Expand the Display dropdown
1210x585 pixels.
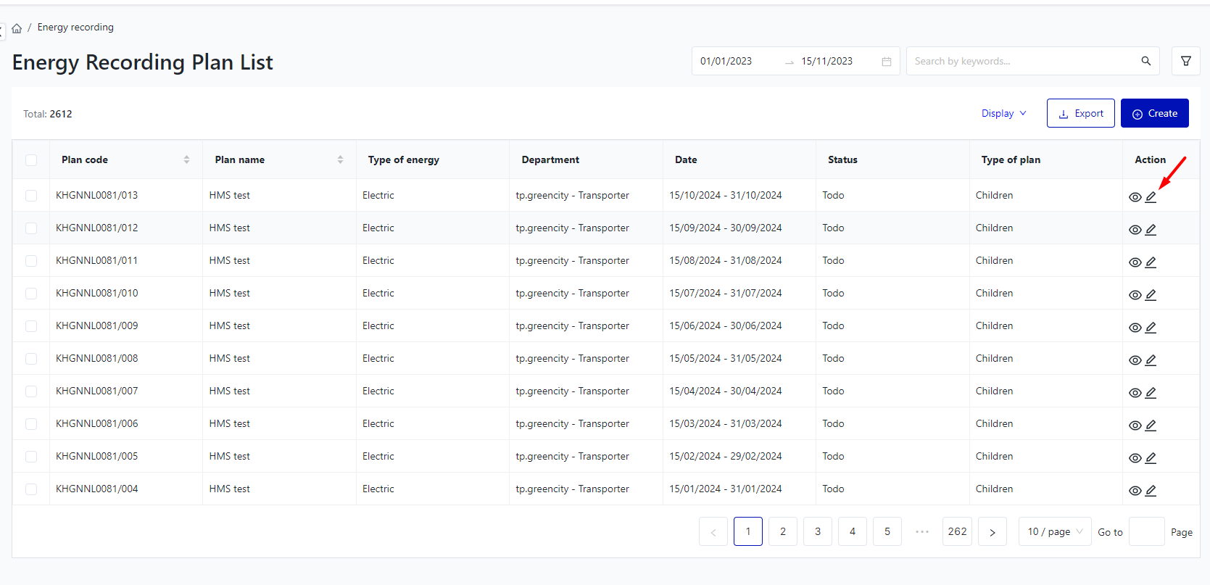[1003, 114]
